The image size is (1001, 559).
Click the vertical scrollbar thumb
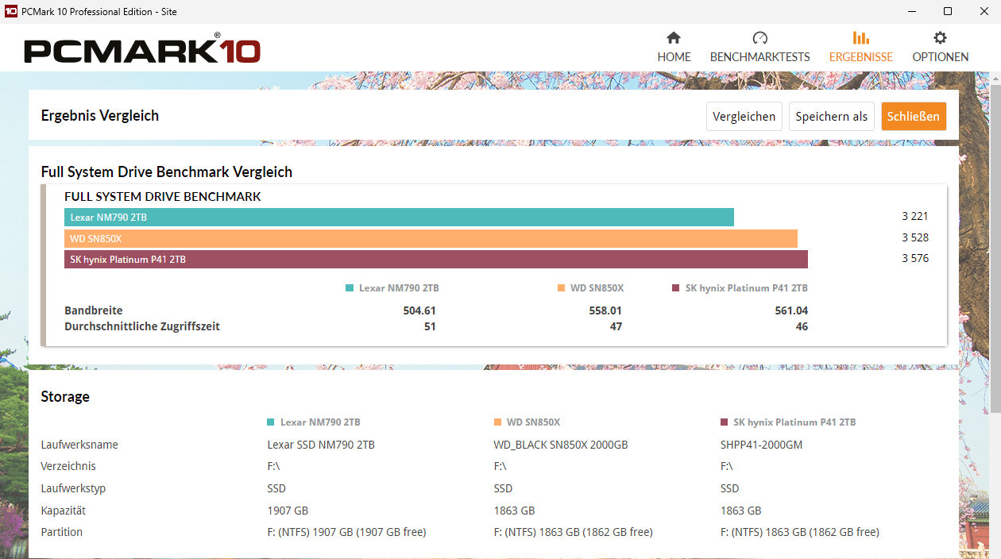tap(995, 247)
